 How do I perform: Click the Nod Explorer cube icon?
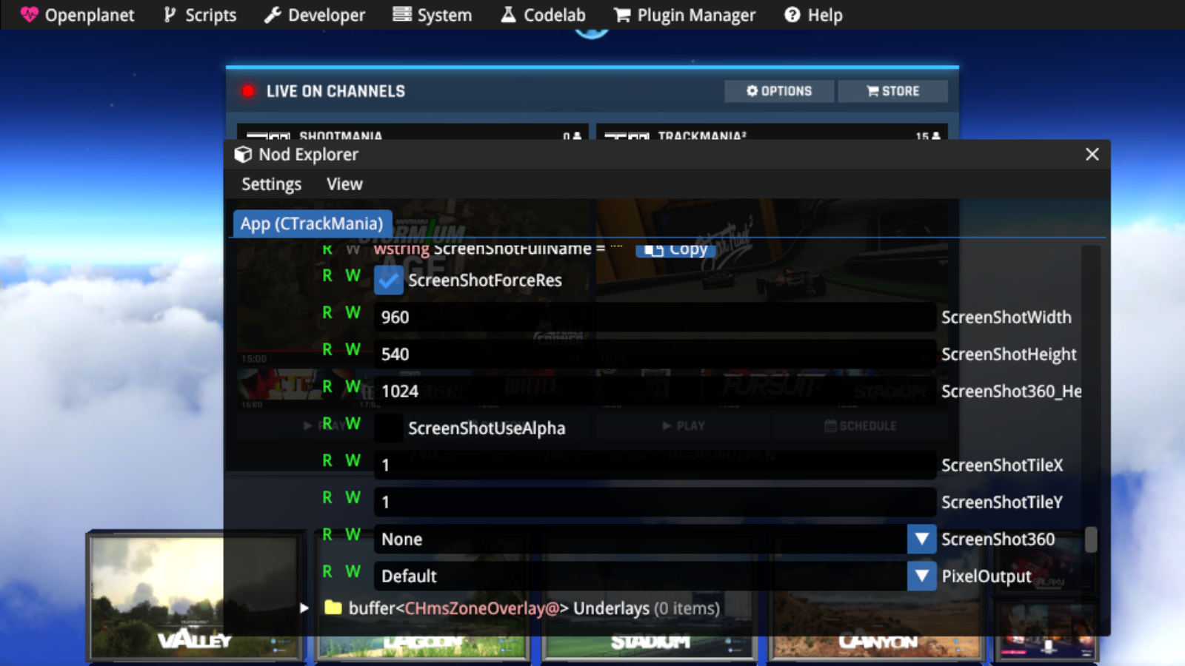[243, 154]
